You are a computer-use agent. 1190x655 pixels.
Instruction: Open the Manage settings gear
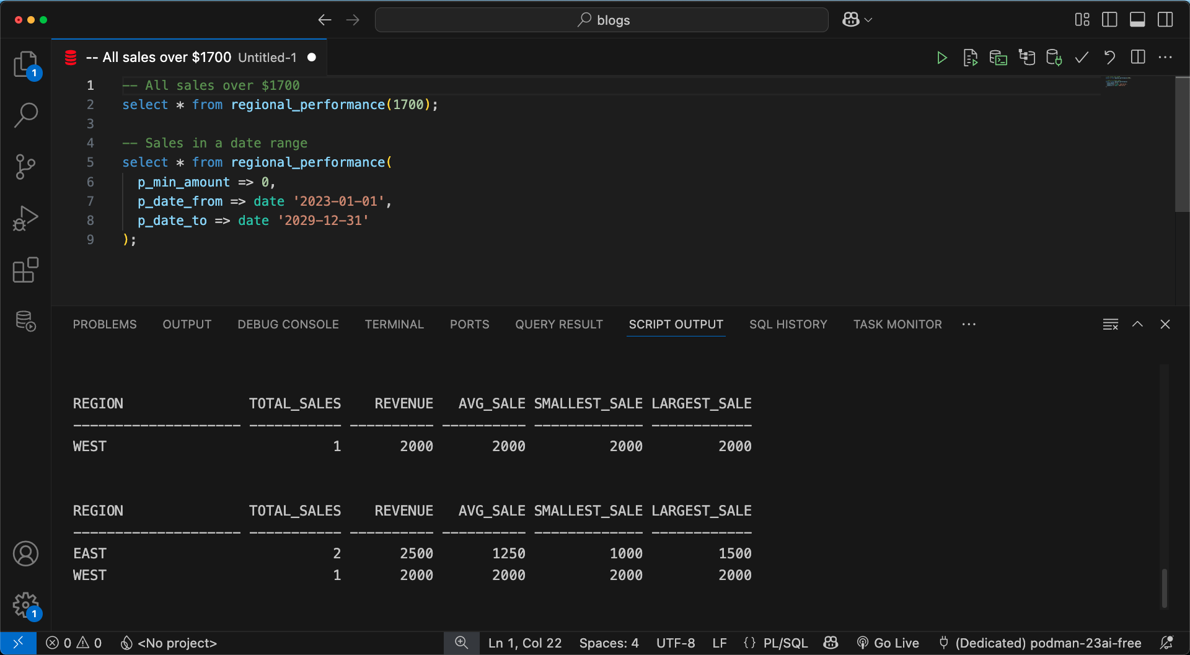pyautogui.click(x=25, y=605)
